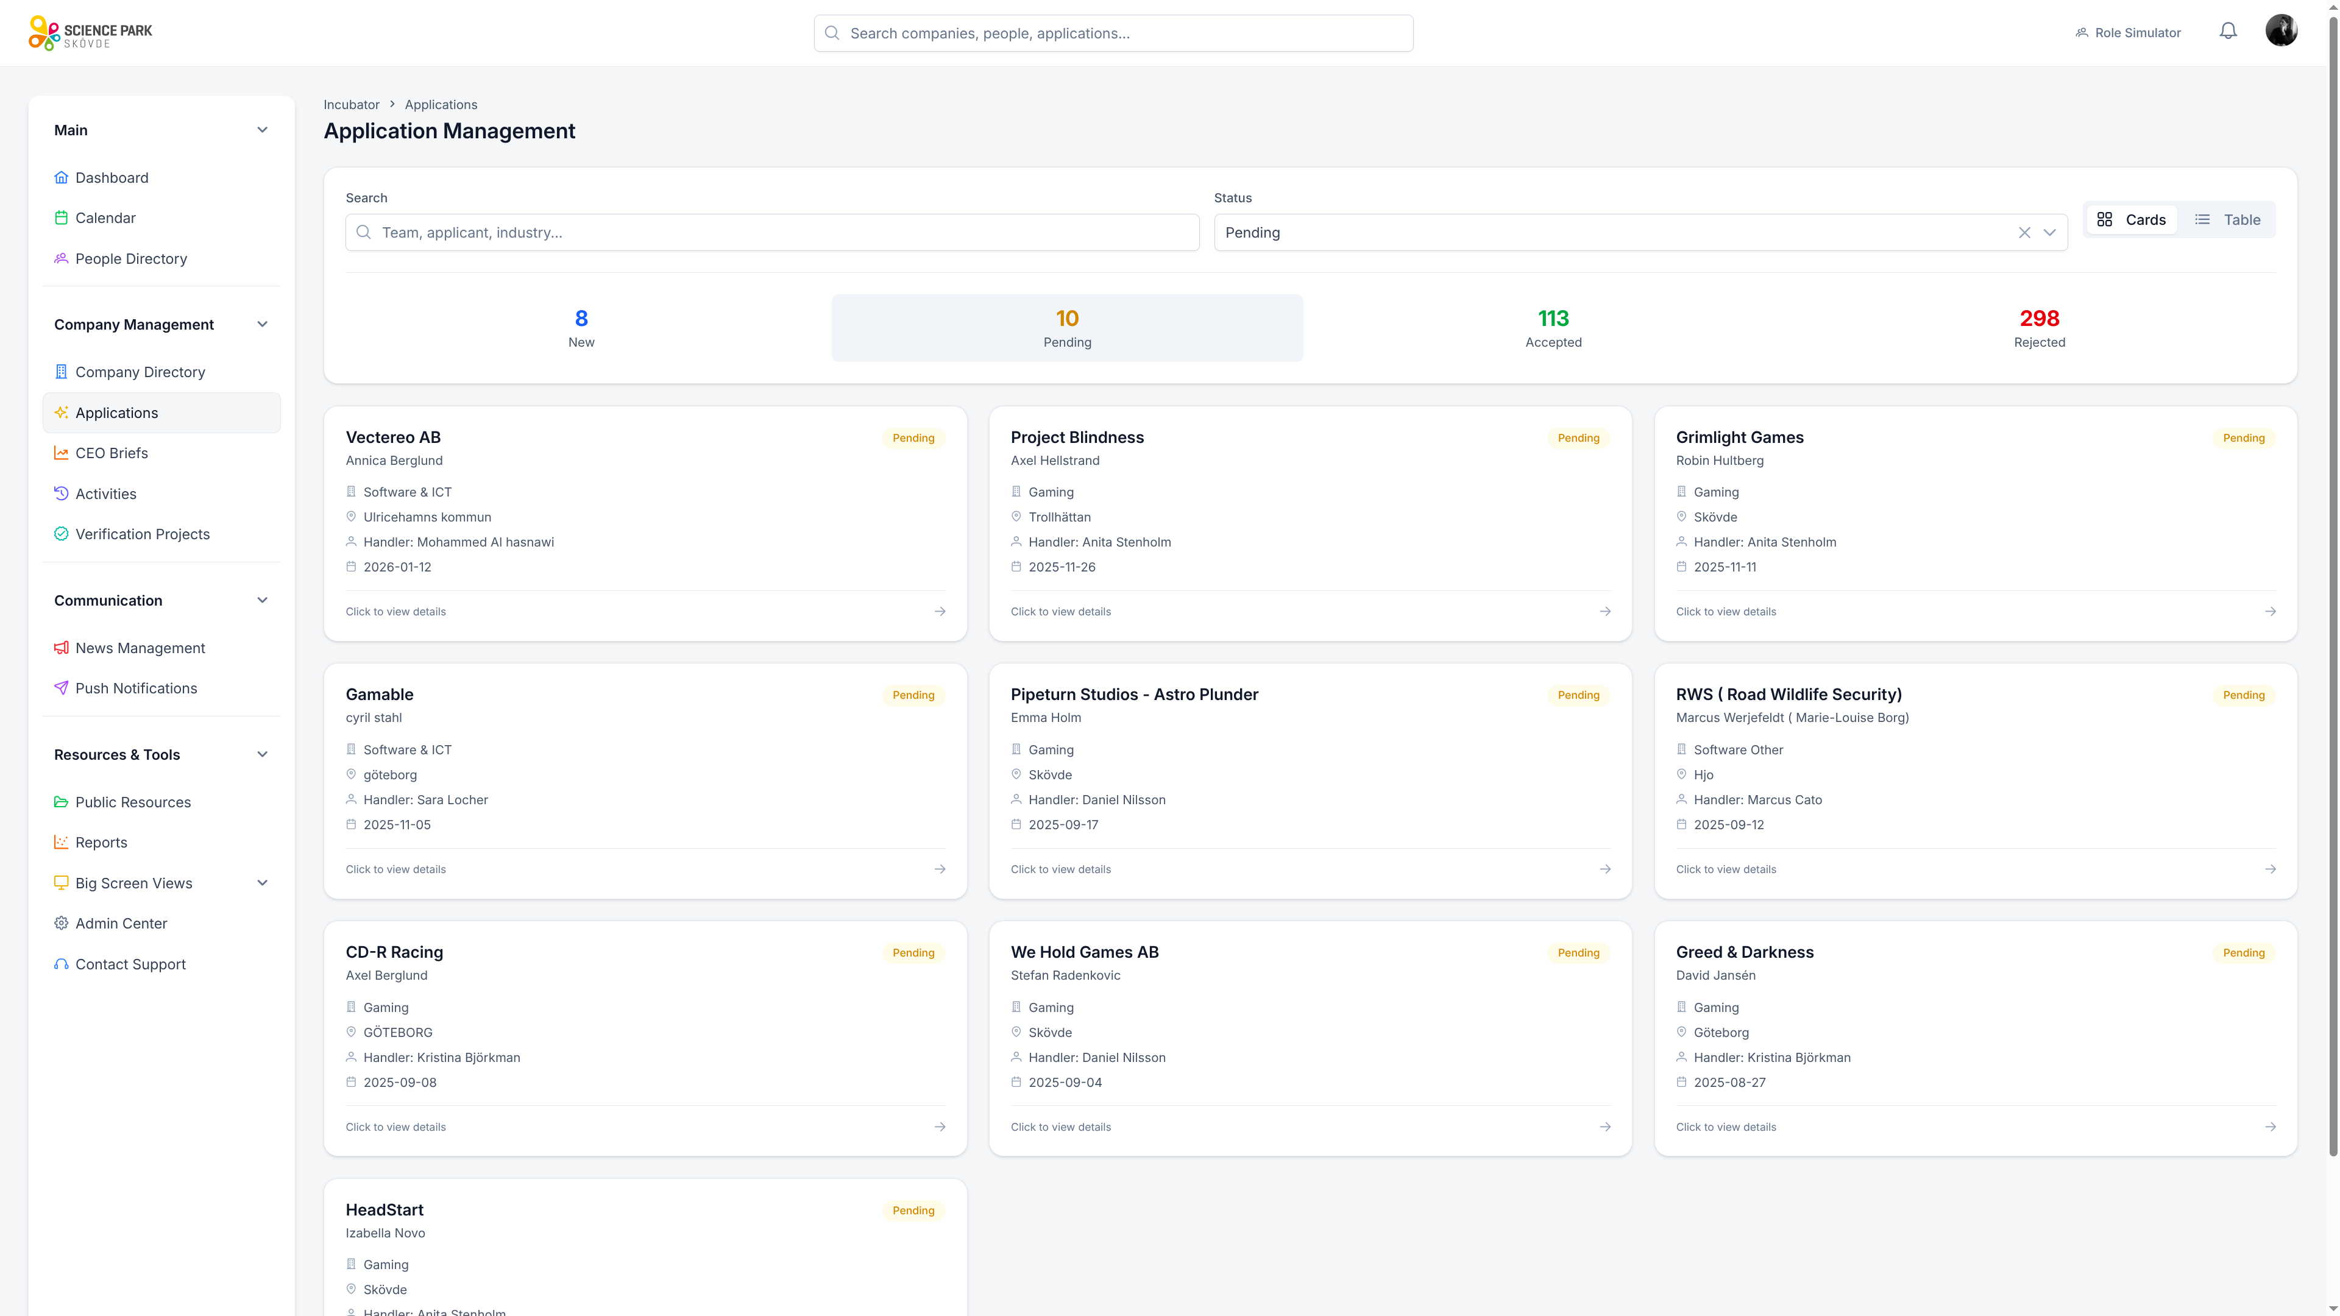The image size is (2340, 1316).
Task: Select the 10 Pending stat tab
Action: [x=1066, y=328]
